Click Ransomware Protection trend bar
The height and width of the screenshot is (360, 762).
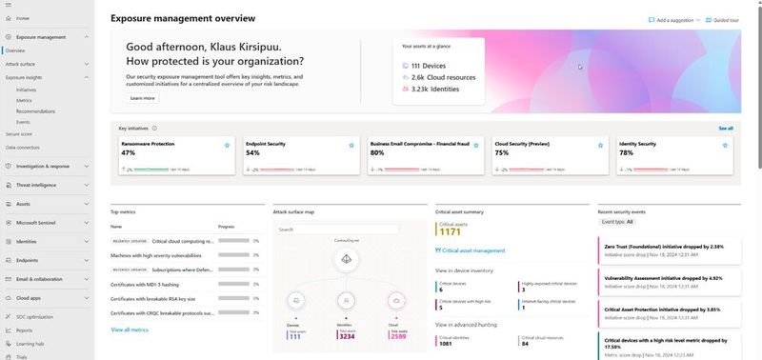150,170
